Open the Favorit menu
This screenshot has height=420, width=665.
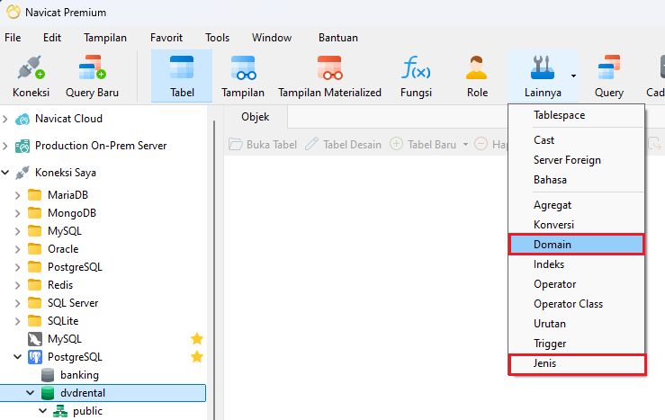[166, 38]
